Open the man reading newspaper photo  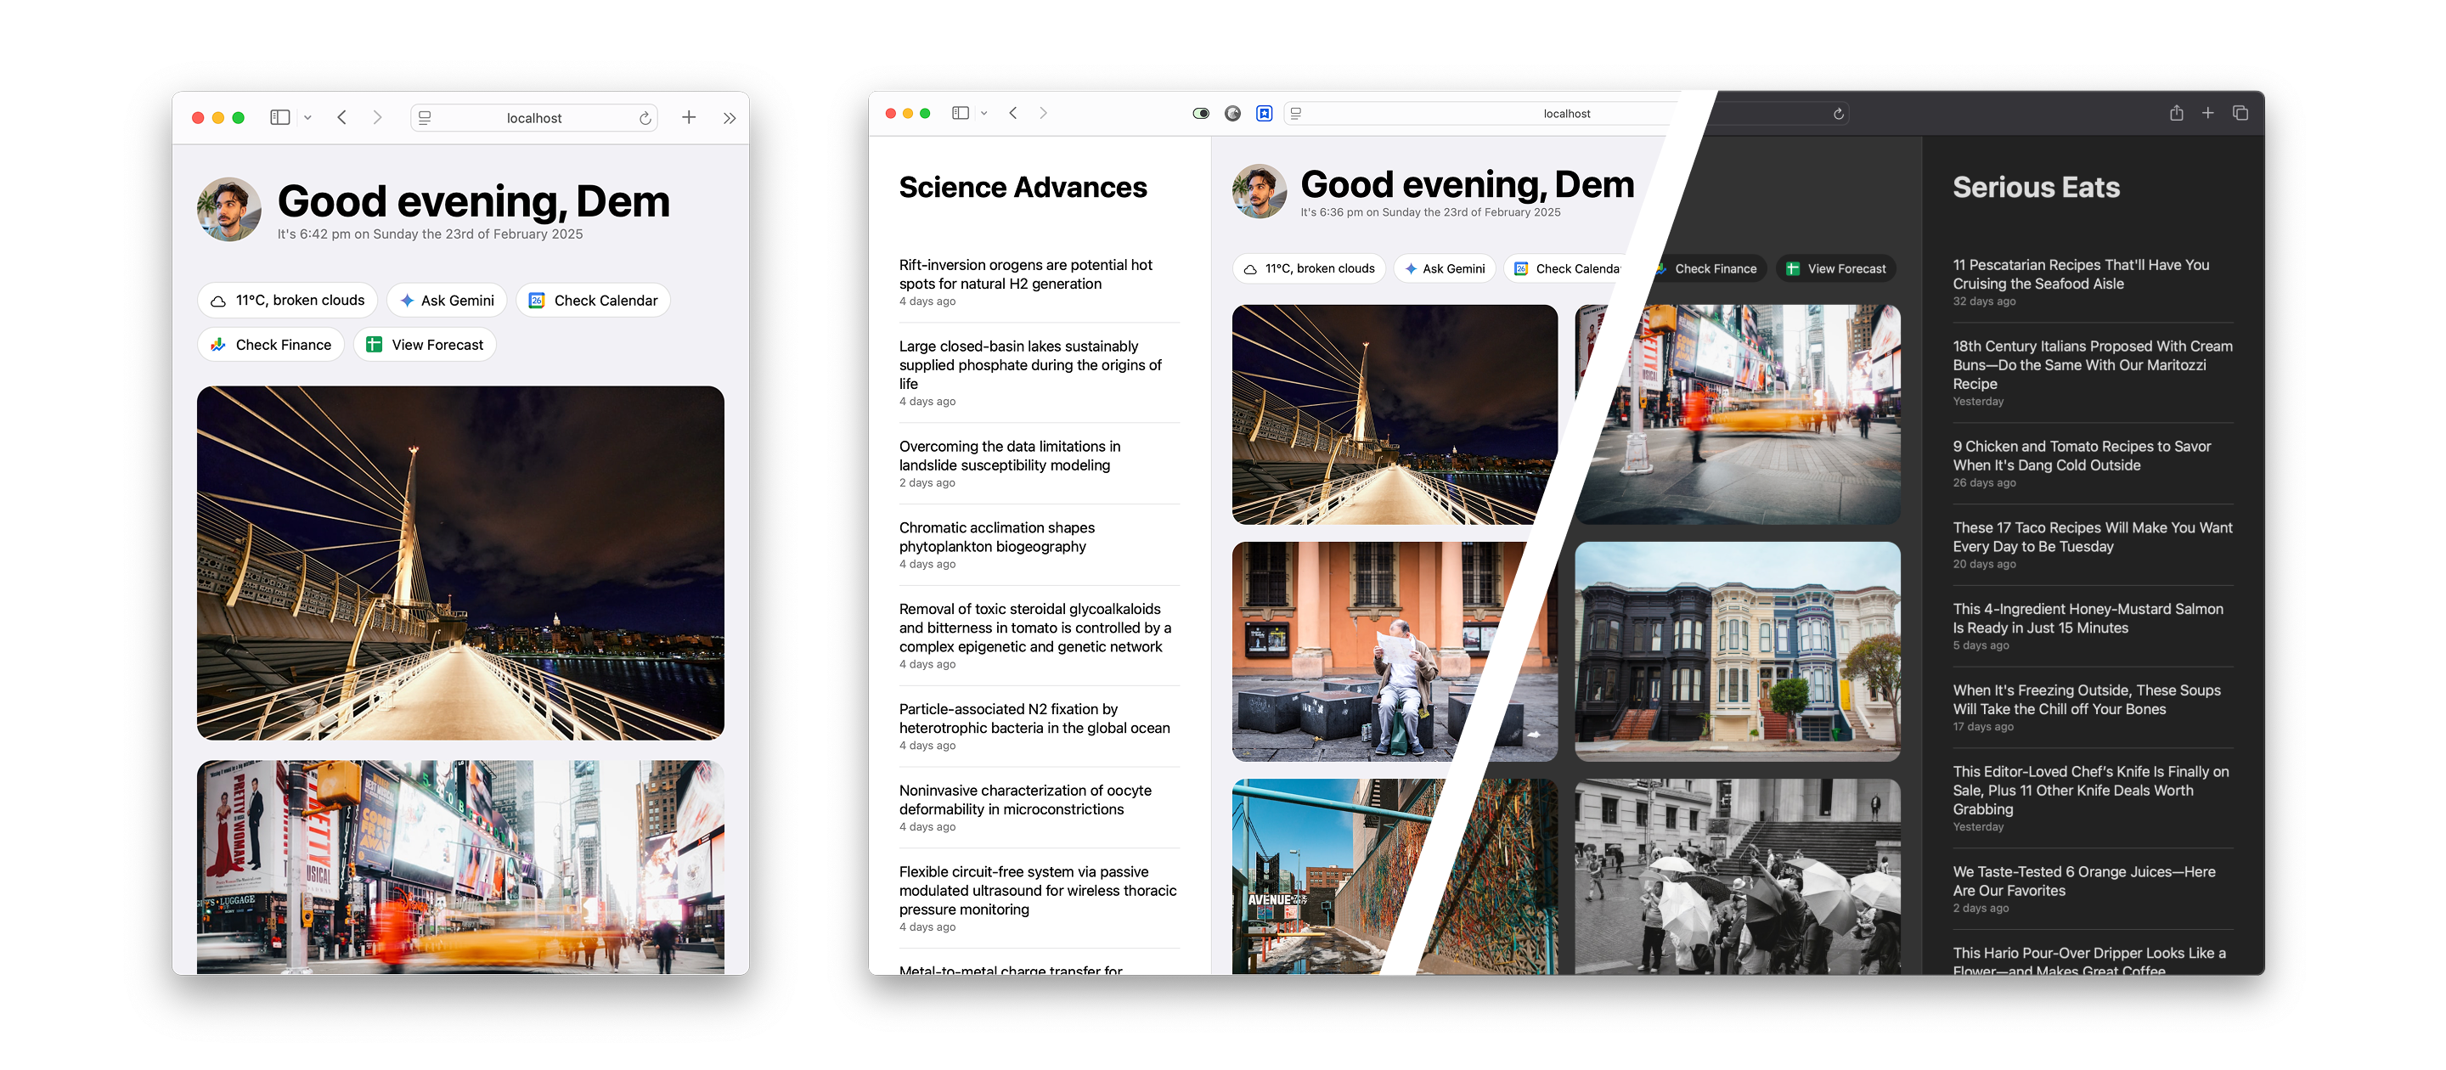click(x=1394, y=651)
